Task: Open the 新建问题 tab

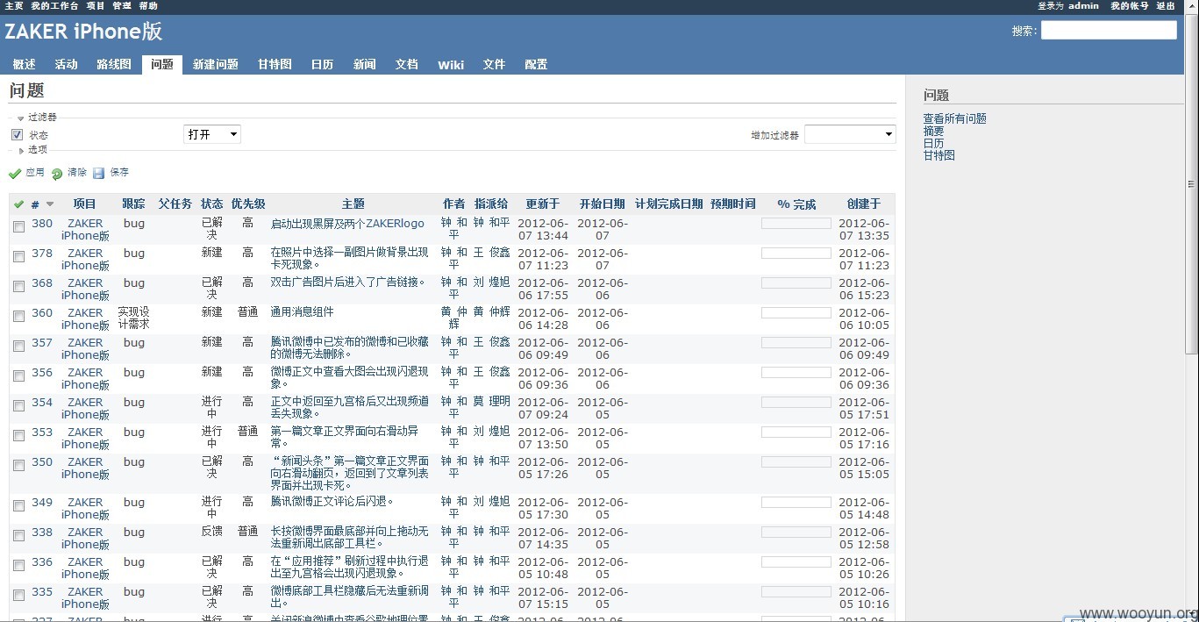Action: (216, 64)
